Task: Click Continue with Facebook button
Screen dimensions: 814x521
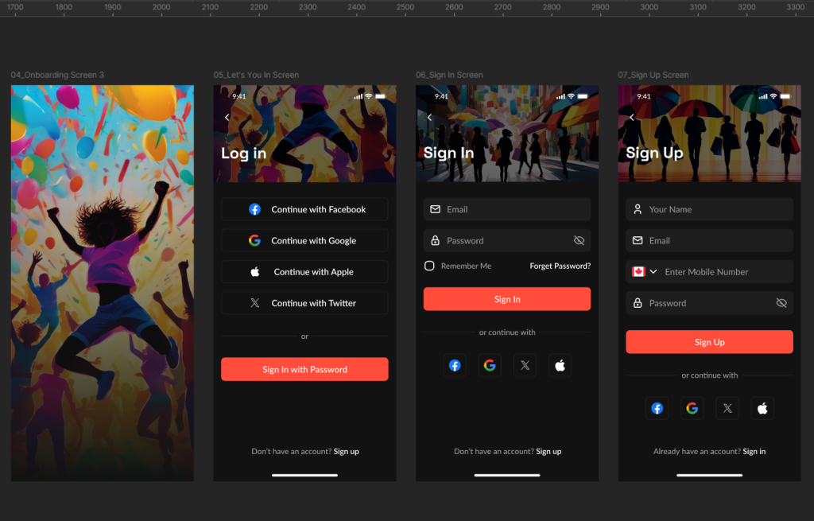Action: pyautogui.click(x=304, y=209)
